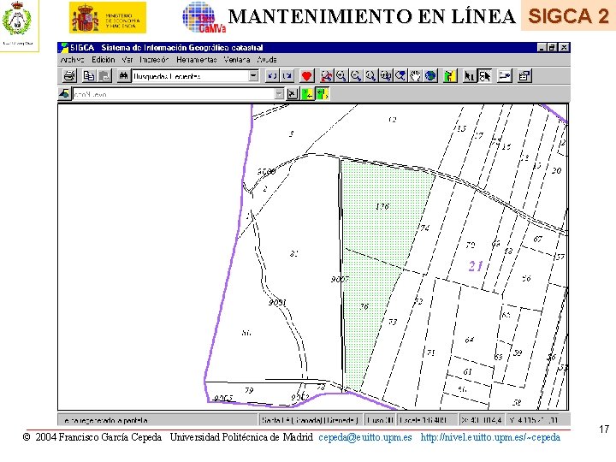
Task: Click the previous view arrow icon
Action: tap(272, 75)
